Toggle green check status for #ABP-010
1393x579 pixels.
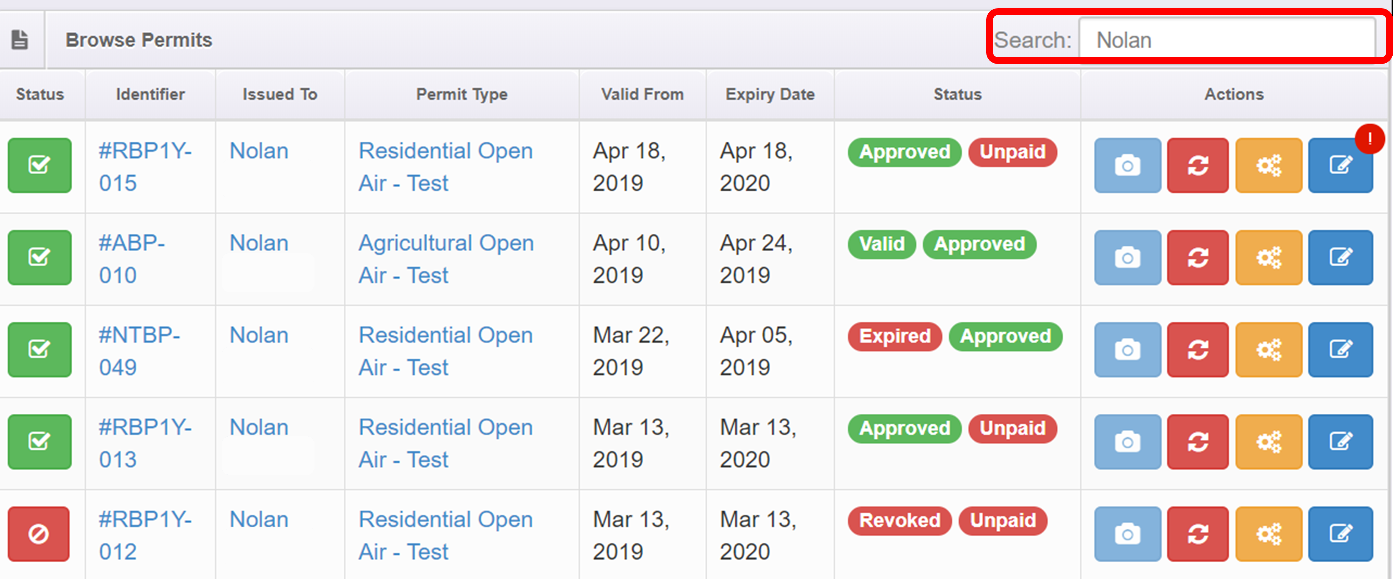pyautogui.click(x=39, y=258)
